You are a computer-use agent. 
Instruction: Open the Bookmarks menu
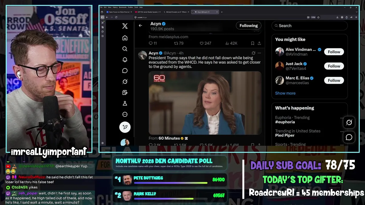(123, 7)
